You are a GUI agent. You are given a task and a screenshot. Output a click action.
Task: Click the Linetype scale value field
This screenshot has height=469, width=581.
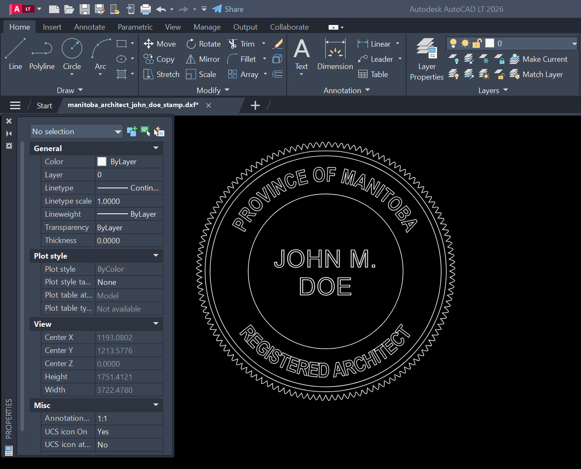coord(129,201)
